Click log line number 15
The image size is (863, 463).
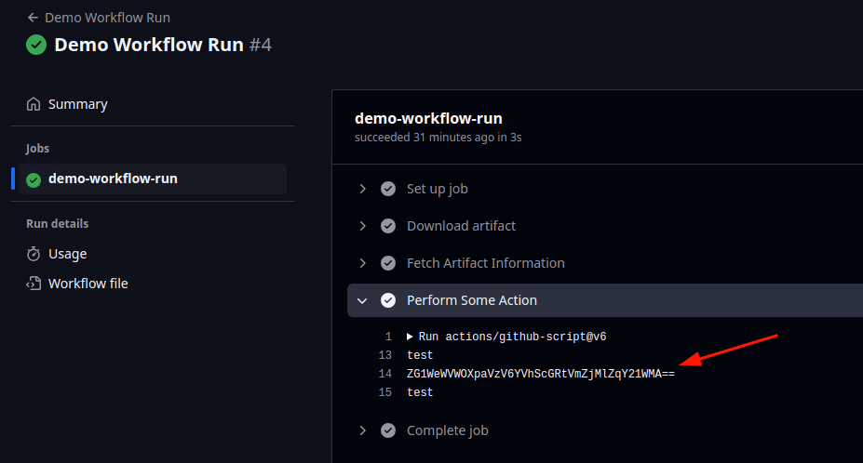click(385, 392)
